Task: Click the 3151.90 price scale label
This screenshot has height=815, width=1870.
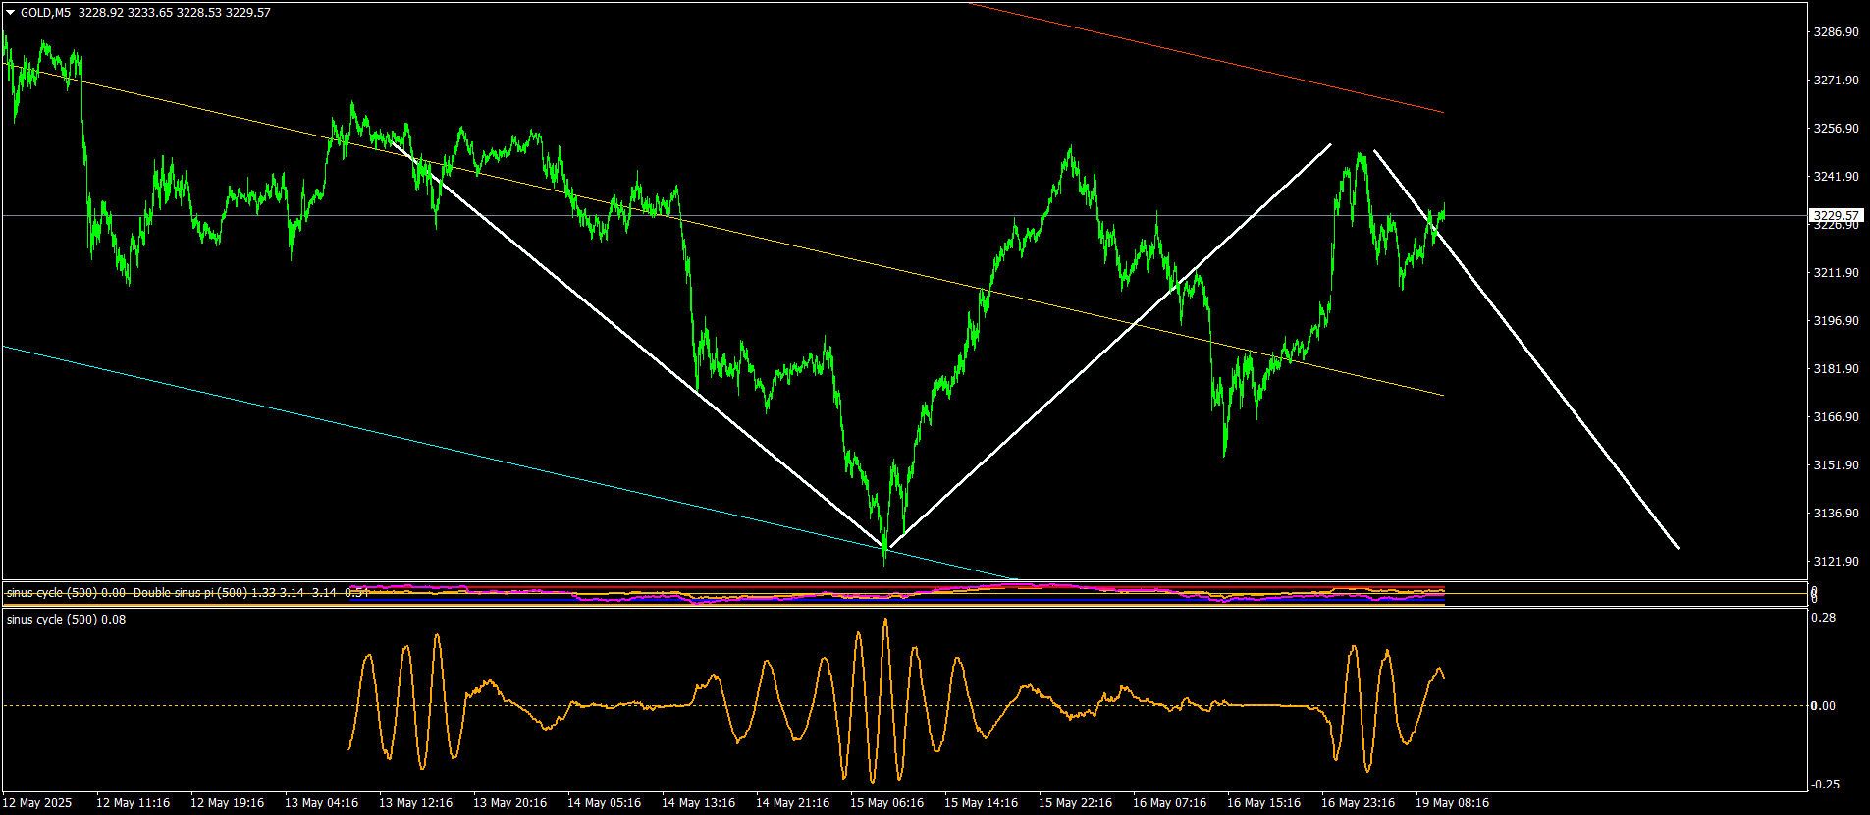Action: click(x=1836, y=465)
